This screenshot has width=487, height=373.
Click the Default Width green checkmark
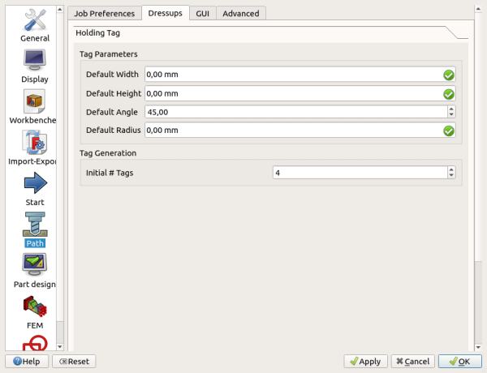tap(449, 75)
